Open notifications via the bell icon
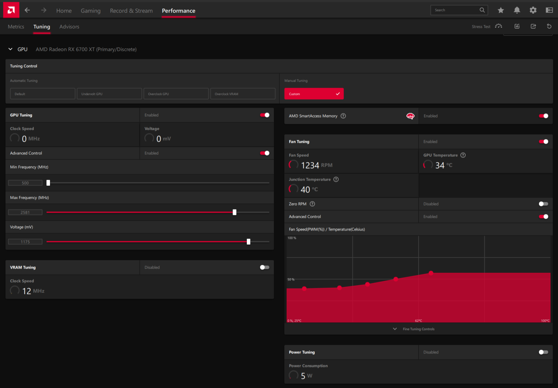The image size is (558, 388). click(517, 10)
